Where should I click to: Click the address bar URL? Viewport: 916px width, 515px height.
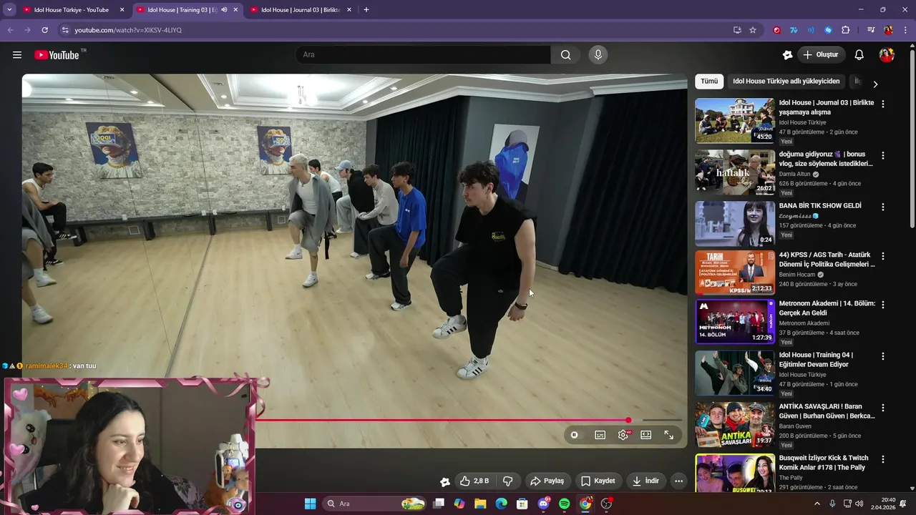128,30
